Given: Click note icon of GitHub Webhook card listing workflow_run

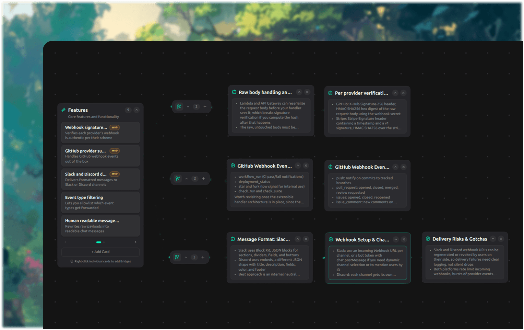Looking at the screenshot, I should 233,165.
